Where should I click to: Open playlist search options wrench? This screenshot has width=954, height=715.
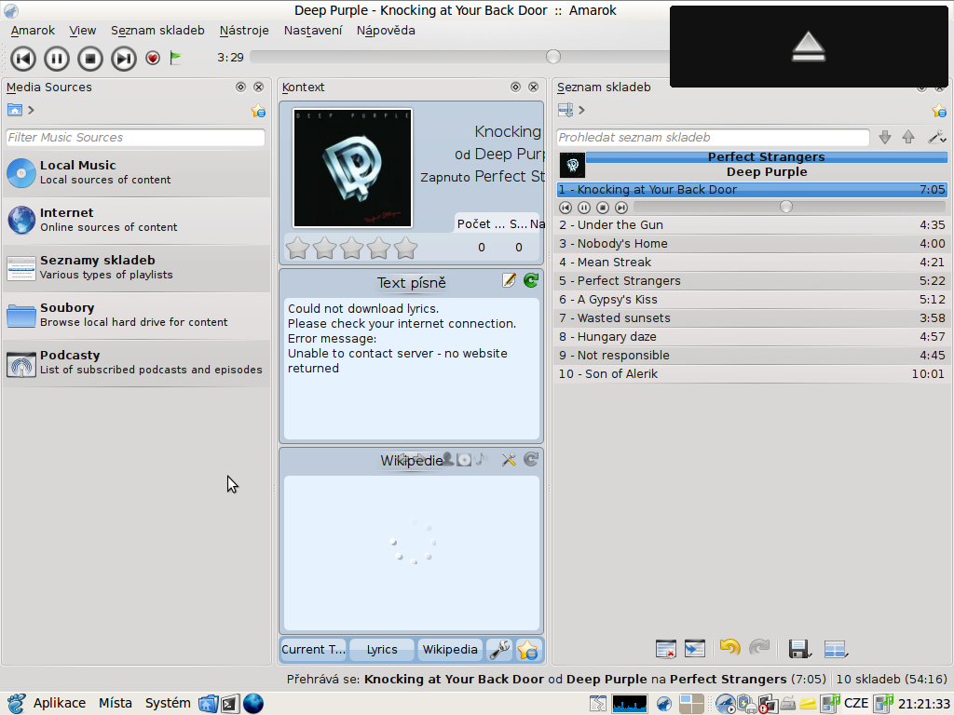(936, 138)
